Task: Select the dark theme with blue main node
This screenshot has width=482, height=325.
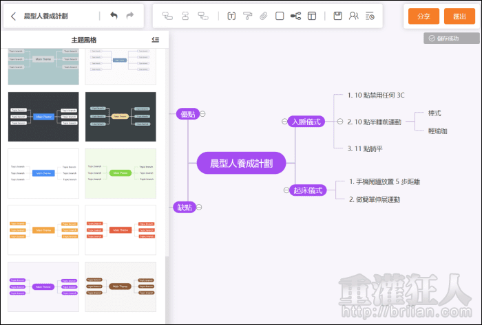Action: pyautogui.click(x=43, y=117)
